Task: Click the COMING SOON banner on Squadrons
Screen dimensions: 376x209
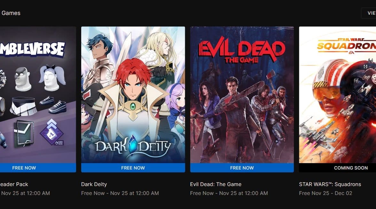Action: pyautogui.click(x=337, y=168)
